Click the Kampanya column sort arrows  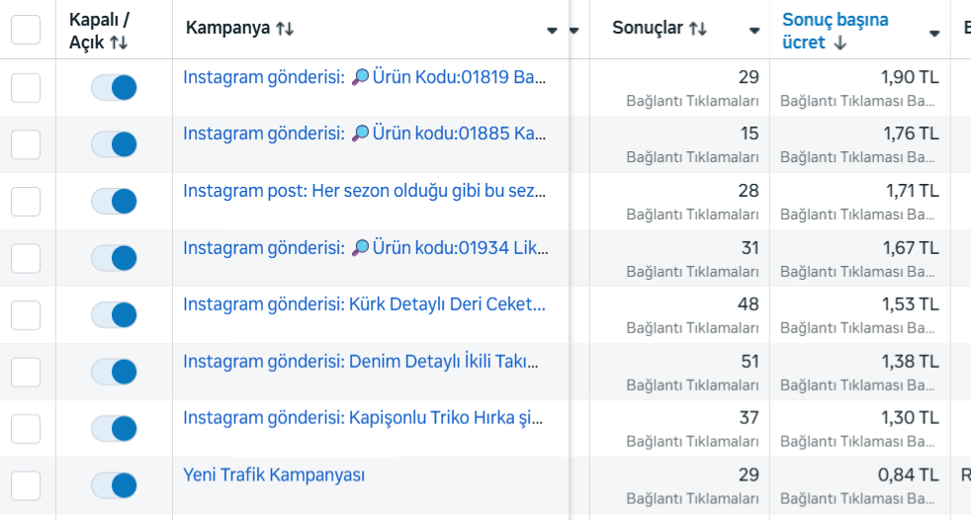pyautogui.click(x=285, y=29)
